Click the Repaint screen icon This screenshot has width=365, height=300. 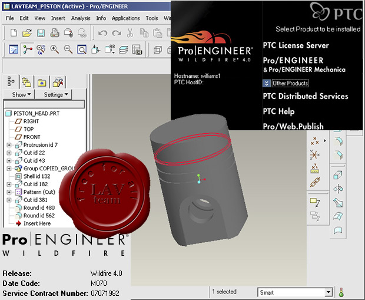tap(14, 50)
